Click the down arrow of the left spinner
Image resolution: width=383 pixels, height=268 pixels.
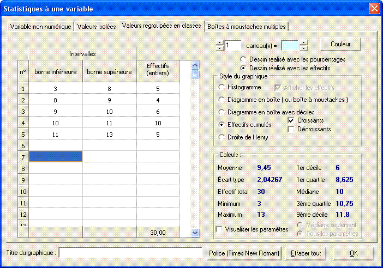220,48
